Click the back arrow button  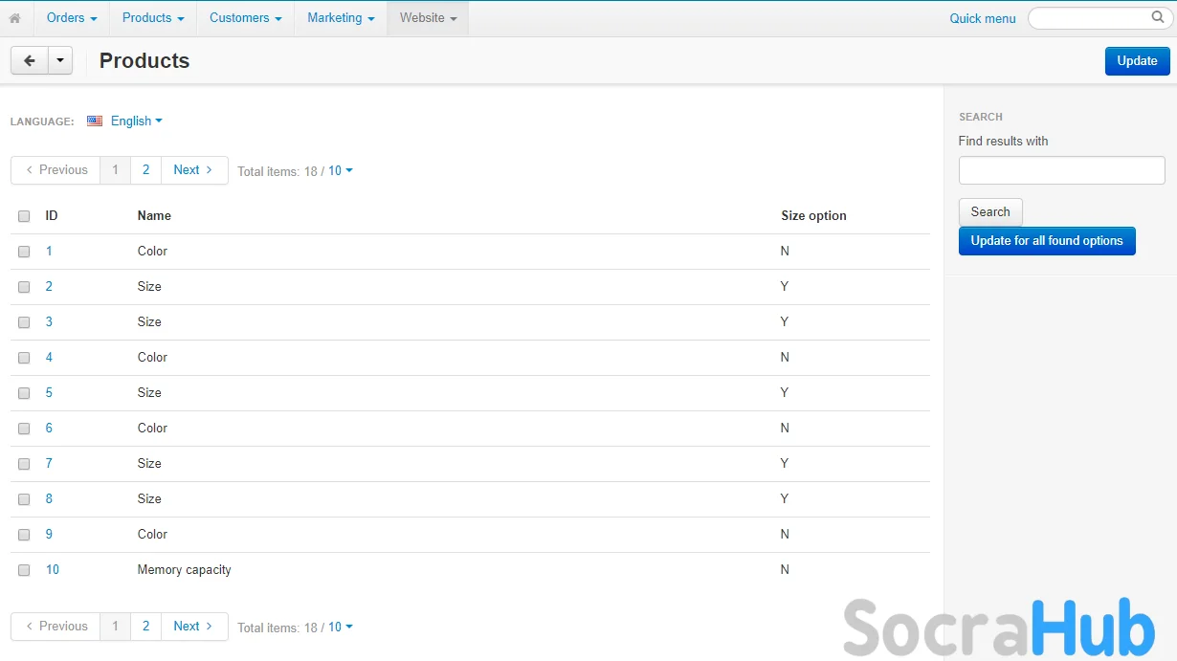tap(30, 60)
